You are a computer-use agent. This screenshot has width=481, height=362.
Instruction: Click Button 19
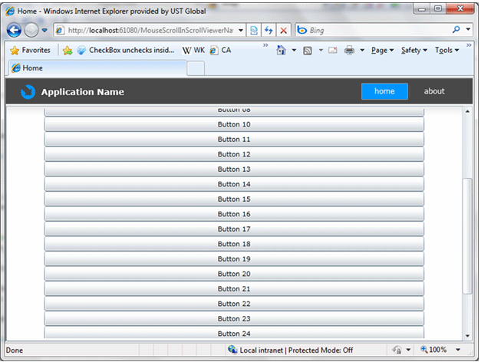tap(234, 259)
